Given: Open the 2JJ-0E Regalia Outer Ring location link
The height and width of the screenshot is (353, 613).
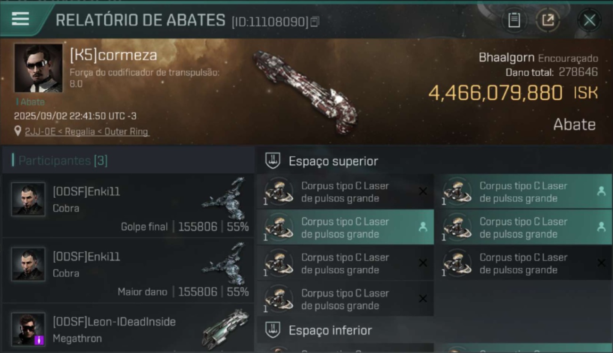Looking at the screenshot, I should 86,132.
